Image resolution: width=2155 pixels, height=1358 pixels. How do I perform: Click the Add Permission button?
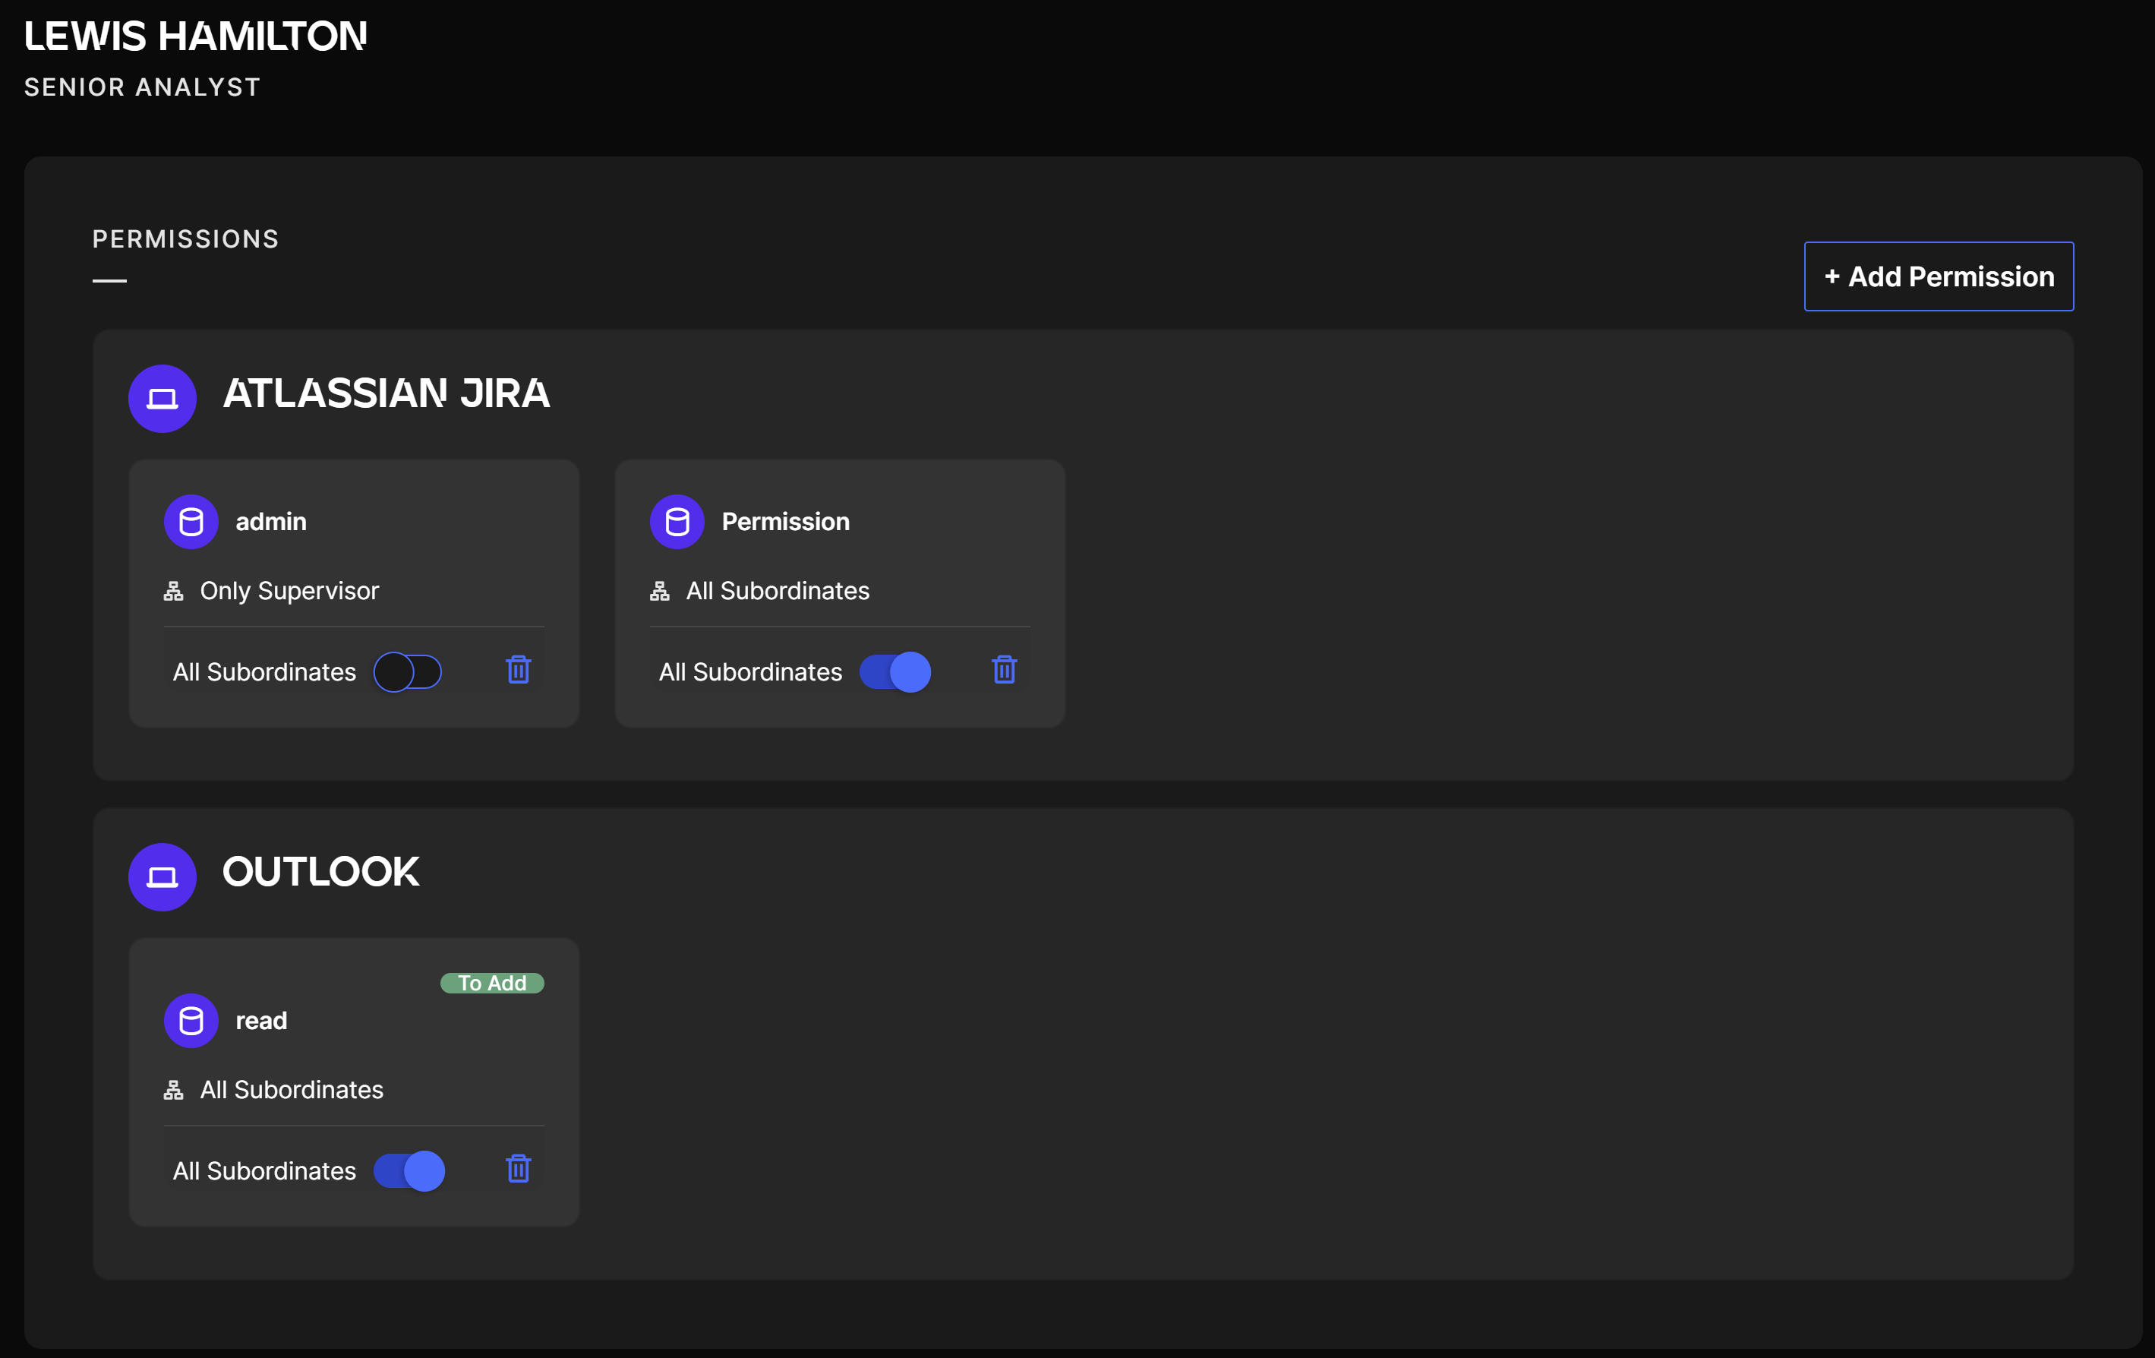tap(1939, 276)
